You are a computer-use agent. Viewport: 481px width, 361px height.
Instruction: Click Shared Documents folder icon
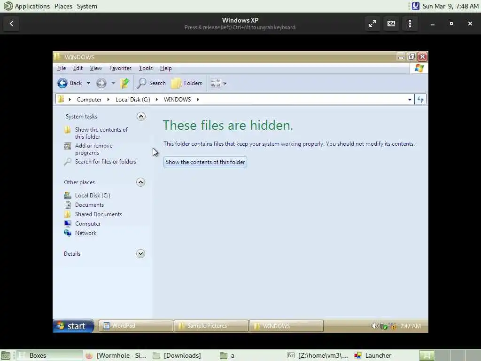tap(68, 214)
